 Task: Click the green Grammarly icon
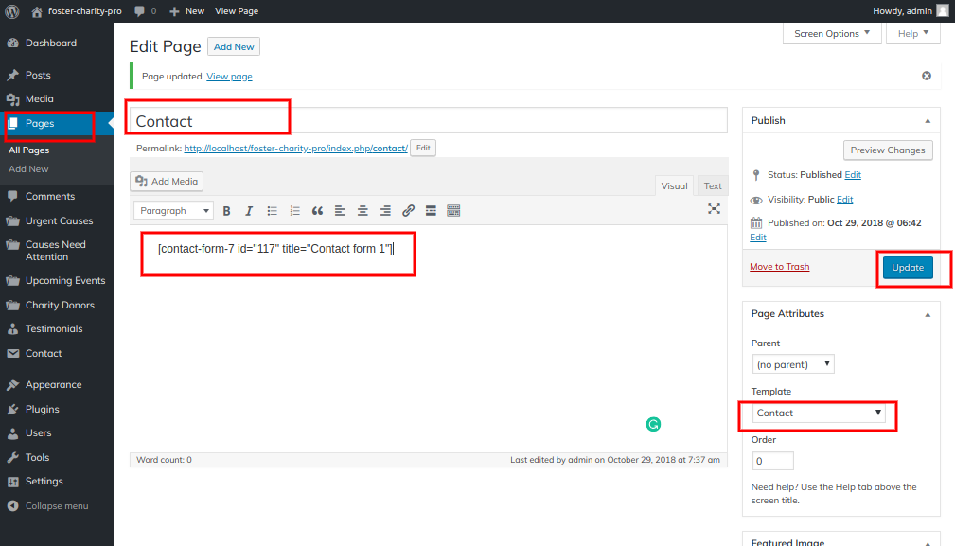[x=653, y=424]
